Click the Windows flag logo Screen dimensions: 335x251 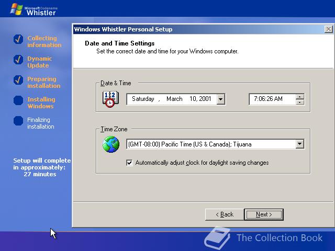click(x=17, y=9)
